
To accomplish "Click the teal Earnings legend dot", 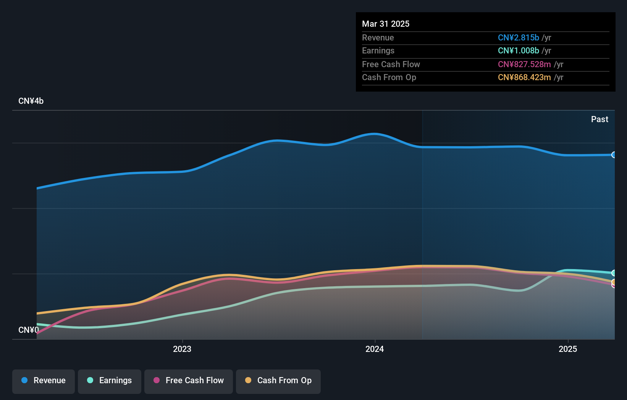I will pyautogui.click(x=90, y=380).
